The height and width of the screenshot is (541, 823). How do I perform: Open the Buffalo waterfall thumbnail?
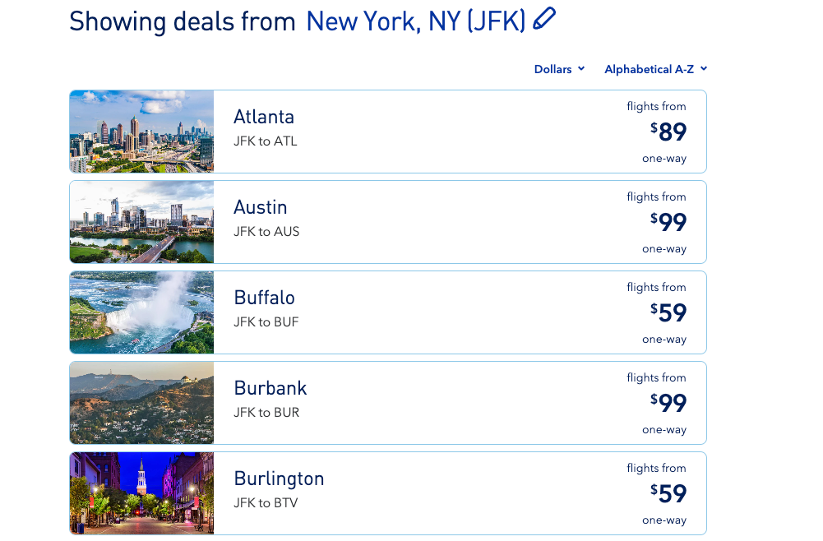pyautogui.click(x=141, y=312)
